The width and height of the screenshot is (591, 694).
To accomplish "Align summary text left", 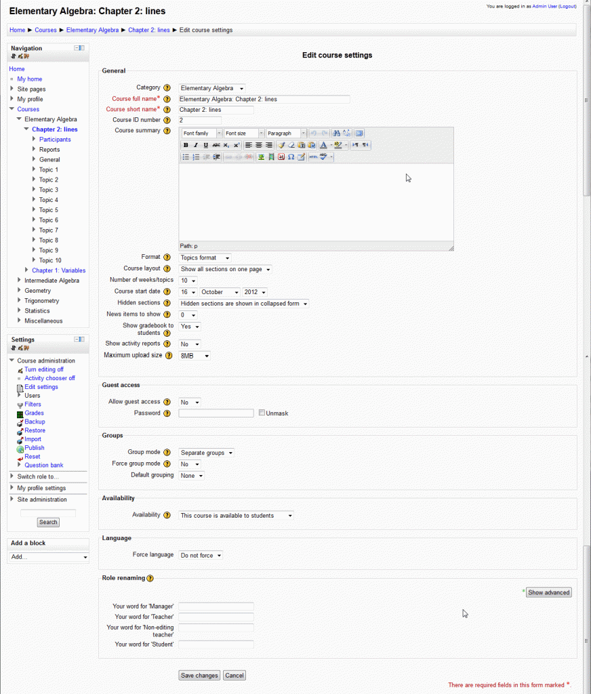I will click(249, 145).
